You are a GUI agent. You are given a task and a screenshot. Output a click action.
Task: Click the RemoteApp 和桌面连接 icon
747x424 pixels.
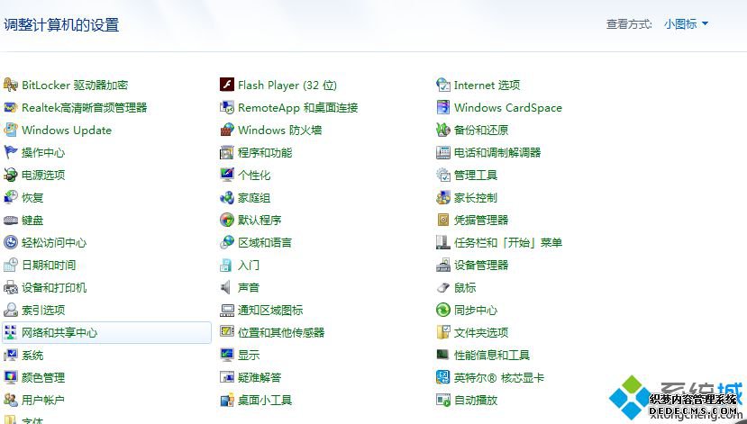tap(227, 107)
